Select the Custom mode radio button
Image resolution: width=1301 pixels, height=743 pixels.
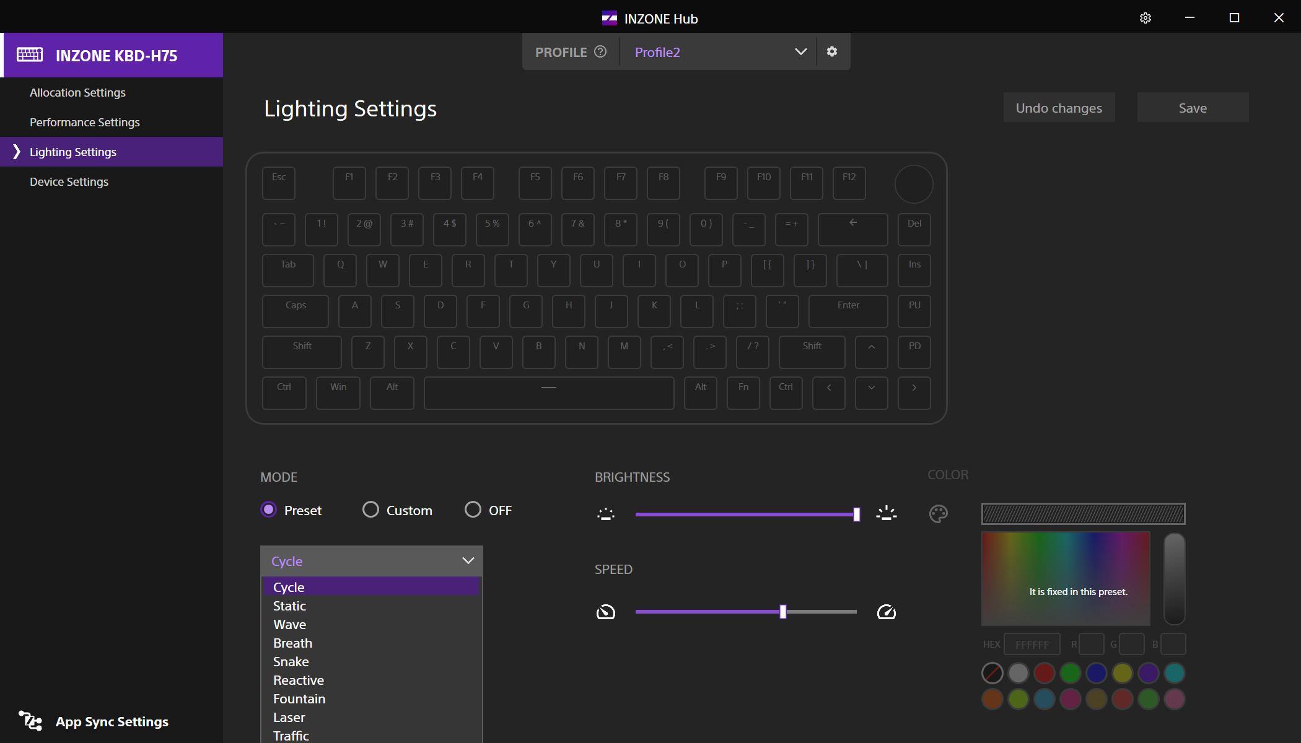point(370,510)
